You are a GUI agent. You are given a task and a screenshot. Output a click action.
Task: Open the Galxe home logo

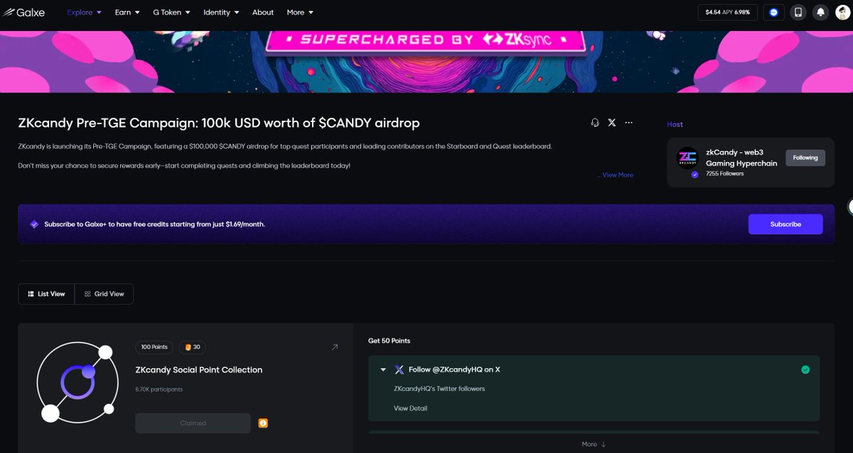(24, 12)
